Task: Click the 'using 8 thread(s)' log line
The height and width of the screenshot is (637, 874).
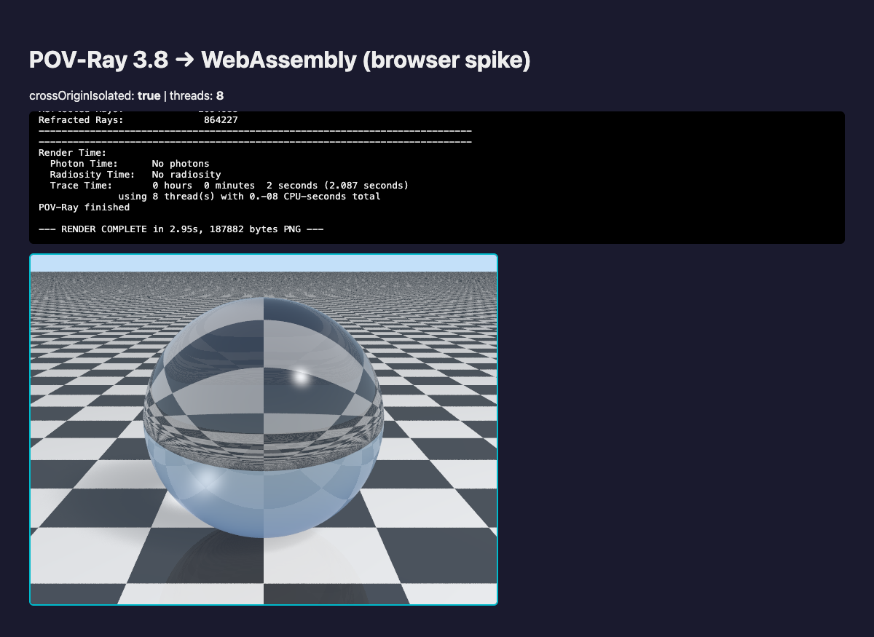Action: pos(249,196)
